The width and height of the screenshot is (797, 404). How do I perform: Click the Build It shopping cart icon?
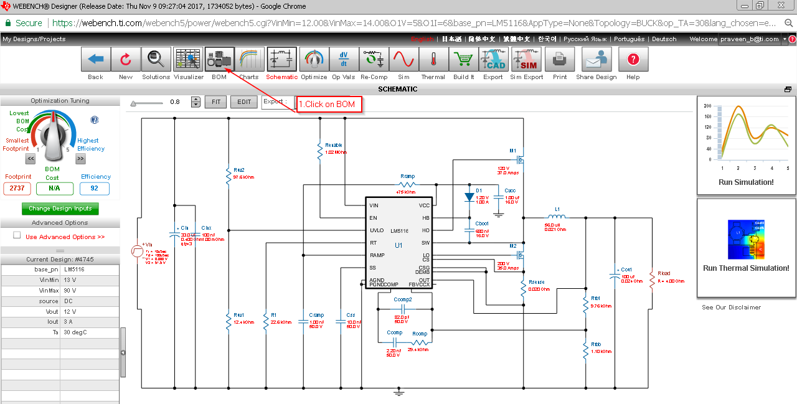pyautogui.click(x=463, y=60)
